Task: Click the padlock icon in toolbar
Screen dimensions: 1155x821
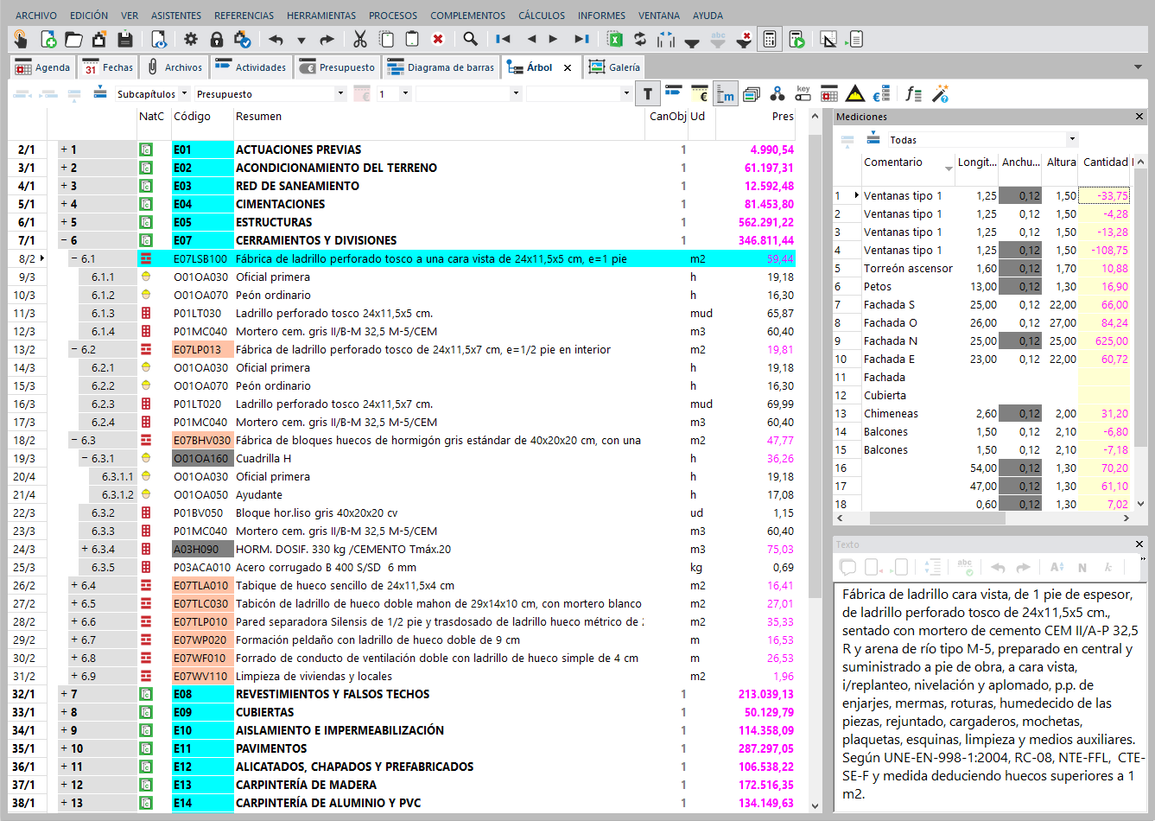Action: click(217, 39)
